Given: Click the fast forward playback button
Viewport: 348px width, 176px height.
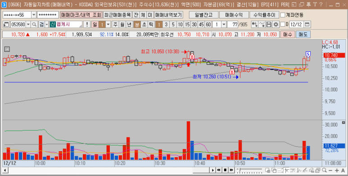Looking at the screenshot, I should (x=231, y=170).
